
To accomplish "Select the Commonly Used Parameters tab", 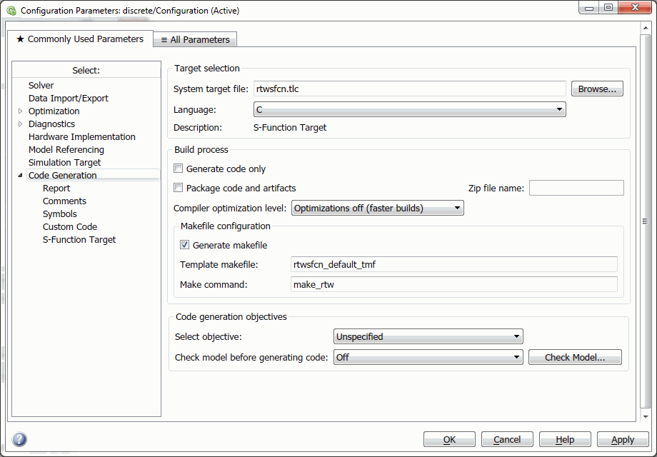I will [x=79, y=39].
